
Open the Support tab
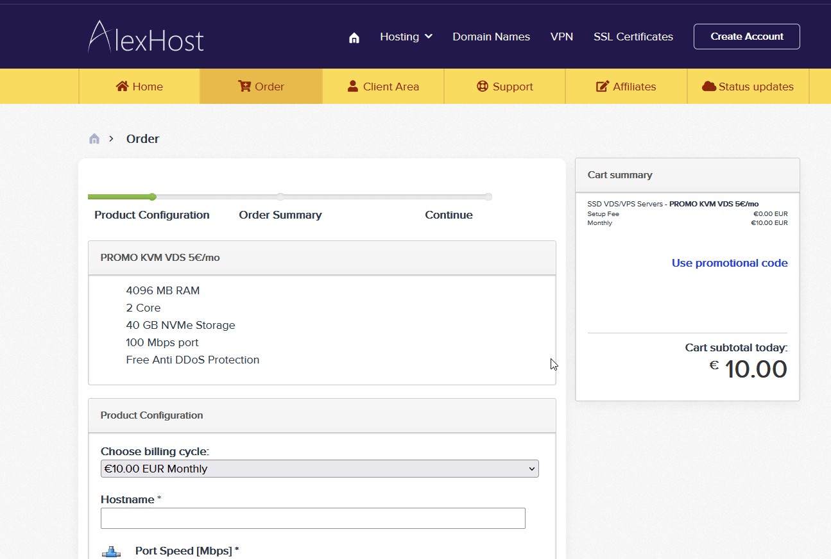pyautogui.click(x=504, y=87)
